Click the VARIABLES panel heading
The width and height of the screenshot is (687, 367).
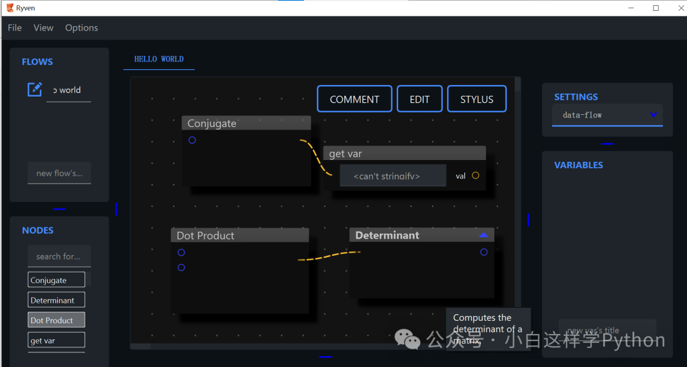tap(578, 165)
